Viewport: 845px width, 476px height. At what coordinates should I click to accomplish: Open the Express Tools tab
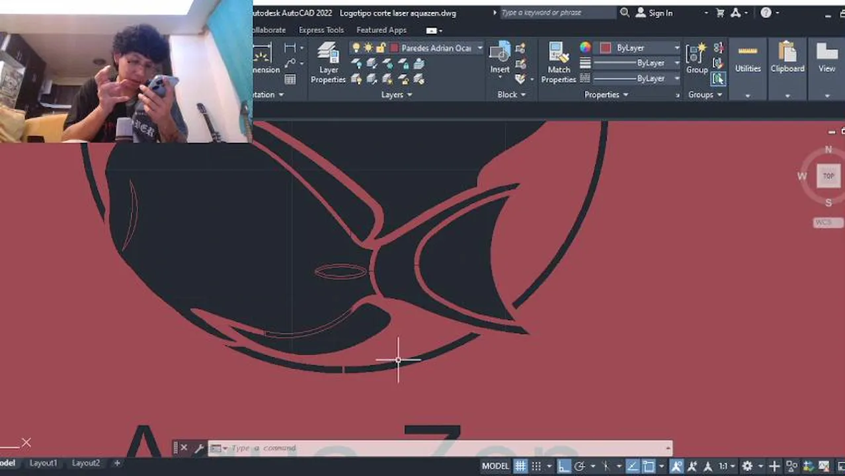[x=321, y=30]
